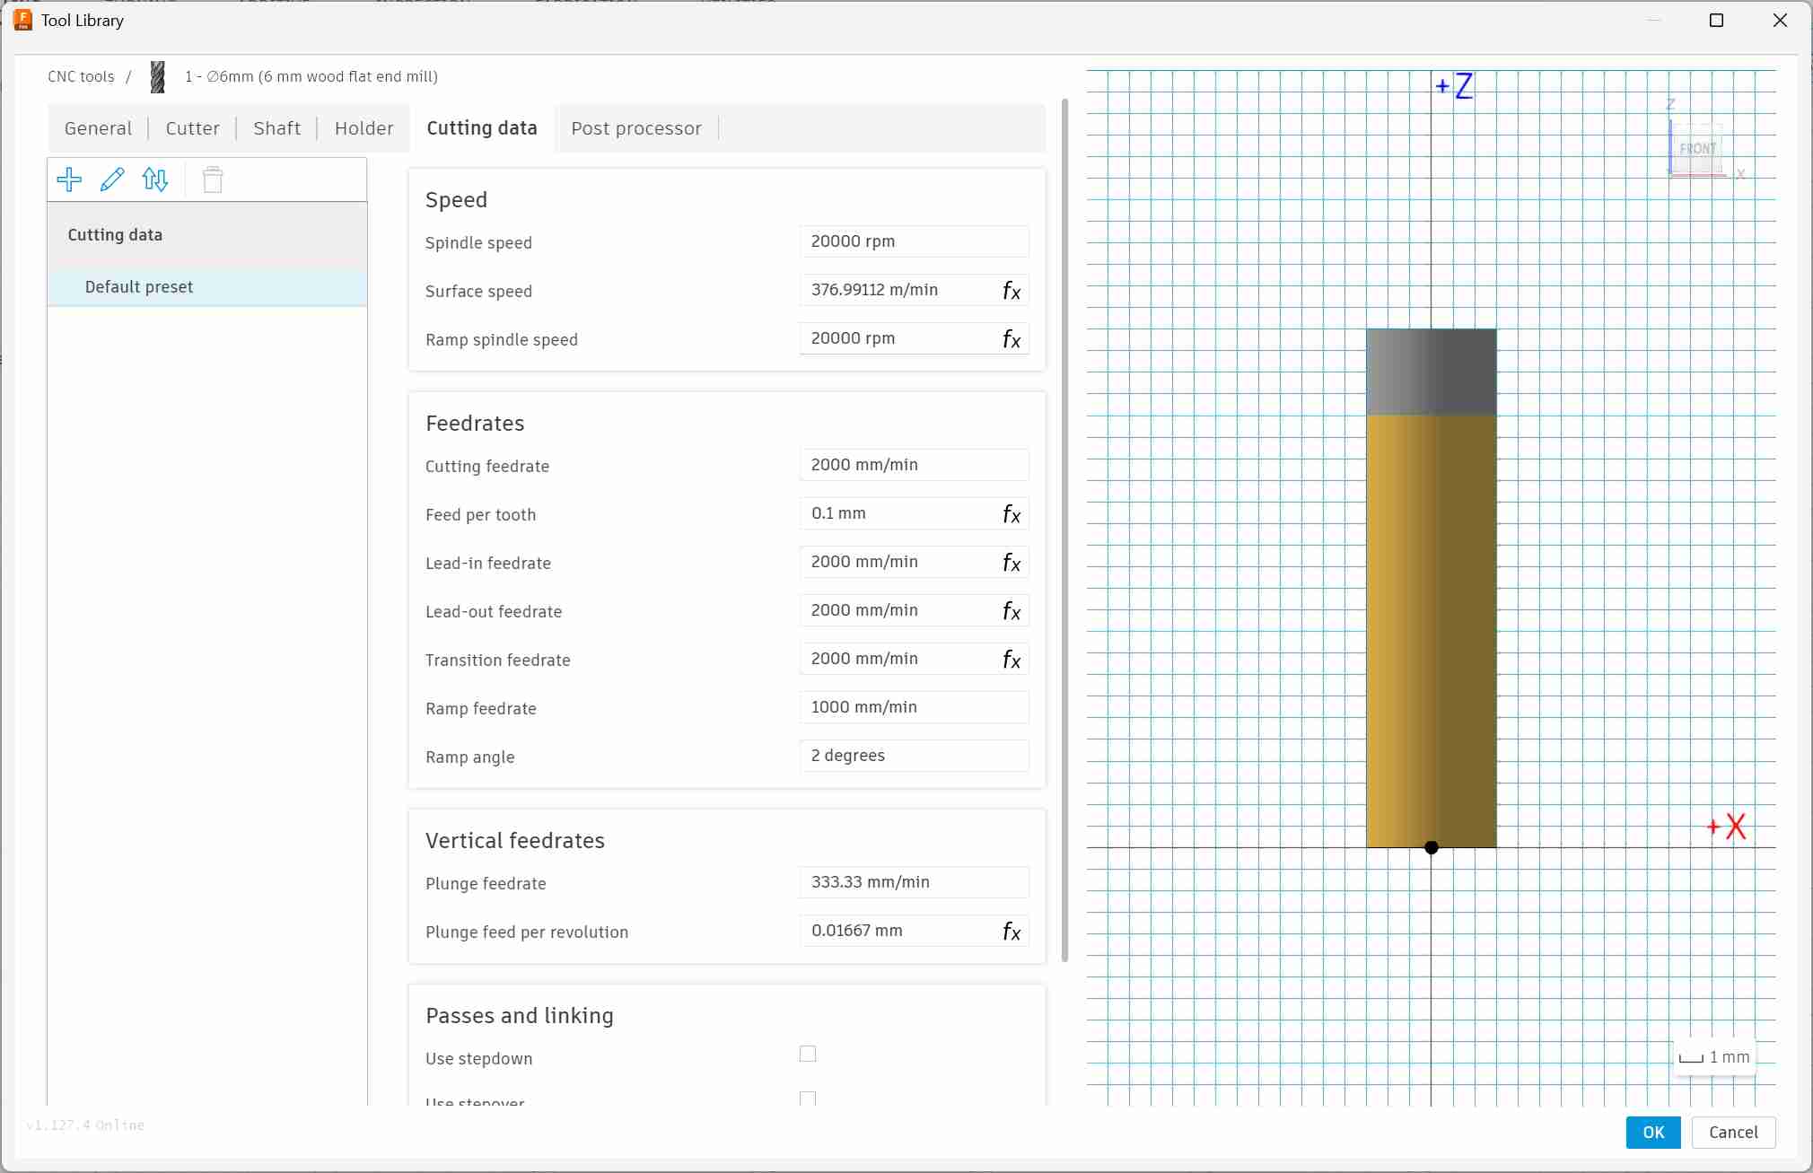Switch to the Post processor tab

click(x=635, y=128)
